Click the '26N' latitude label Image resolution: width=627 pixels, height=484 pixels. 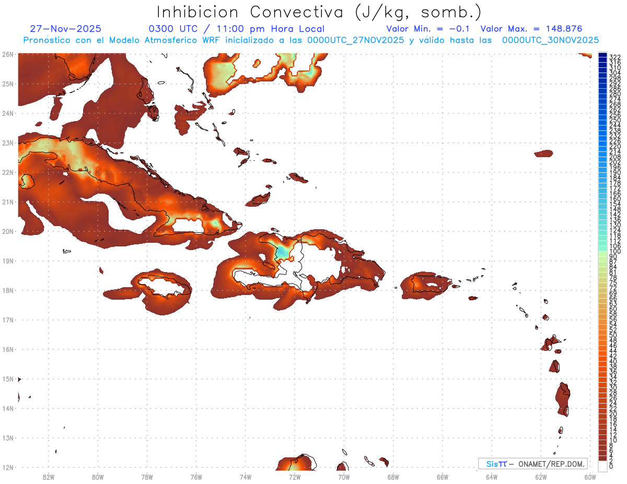point(7,54)
